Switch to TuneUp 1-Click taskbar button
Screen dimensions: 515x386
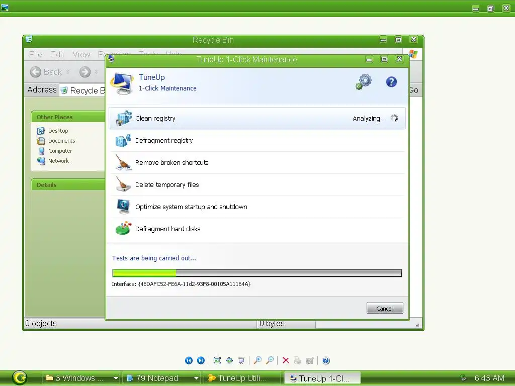322,378
